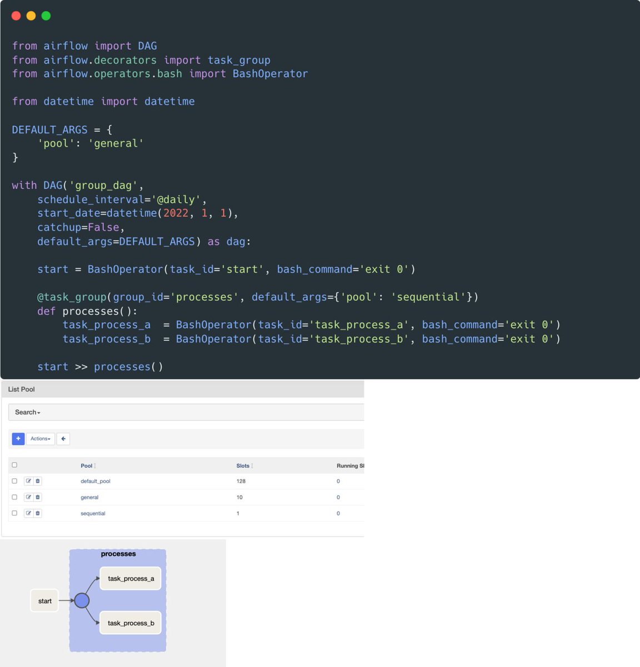This screenshot has width=640, height=667.
Task: Check the sequential row checkbox
Action: (x=14, y=513)
